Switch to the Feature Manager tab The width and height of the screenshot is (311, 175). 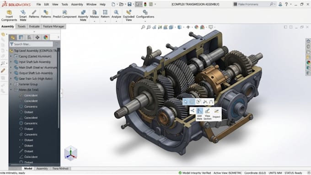pyautogui.click(x=54, y=27)
